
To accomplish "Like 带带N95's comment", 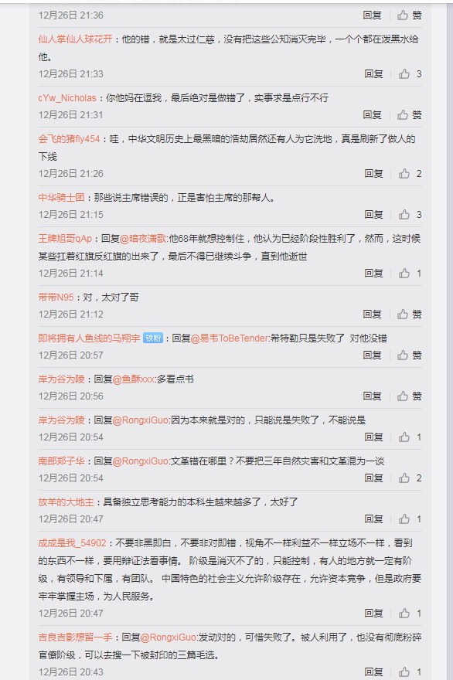I will [410, 314].
